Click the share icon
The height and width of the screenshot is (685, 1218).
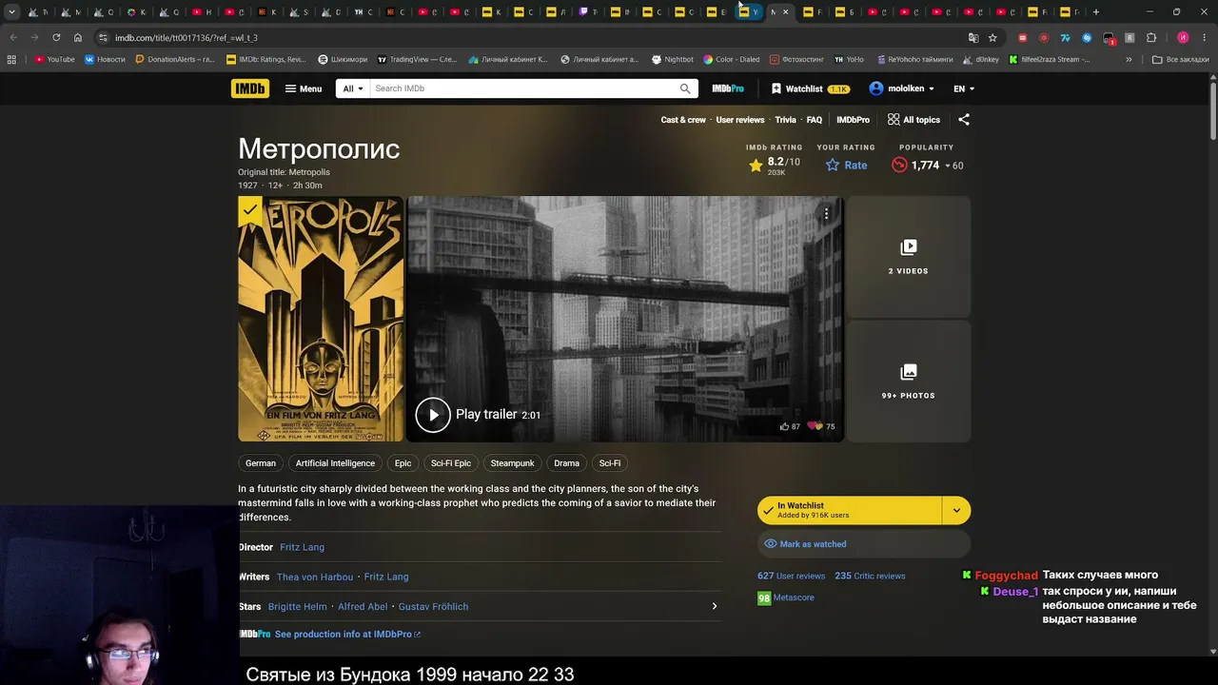point(964,120)
